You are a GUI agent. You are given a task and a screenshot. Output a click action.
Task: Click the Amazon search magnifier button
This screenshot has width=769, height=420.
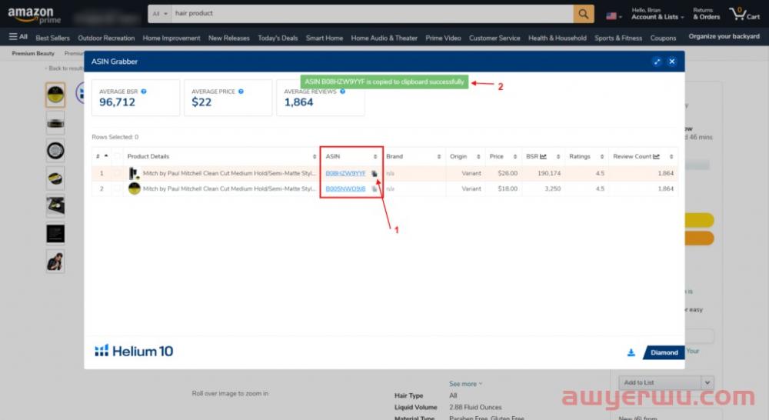click(583, 14)
